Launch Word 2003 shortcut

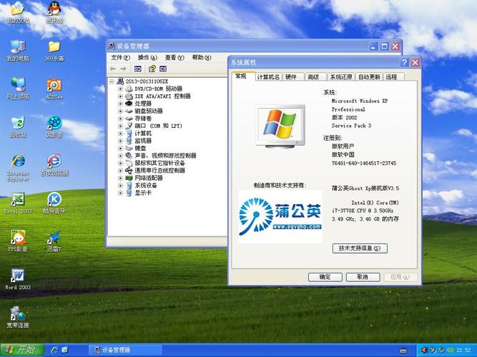coord(18,279)
